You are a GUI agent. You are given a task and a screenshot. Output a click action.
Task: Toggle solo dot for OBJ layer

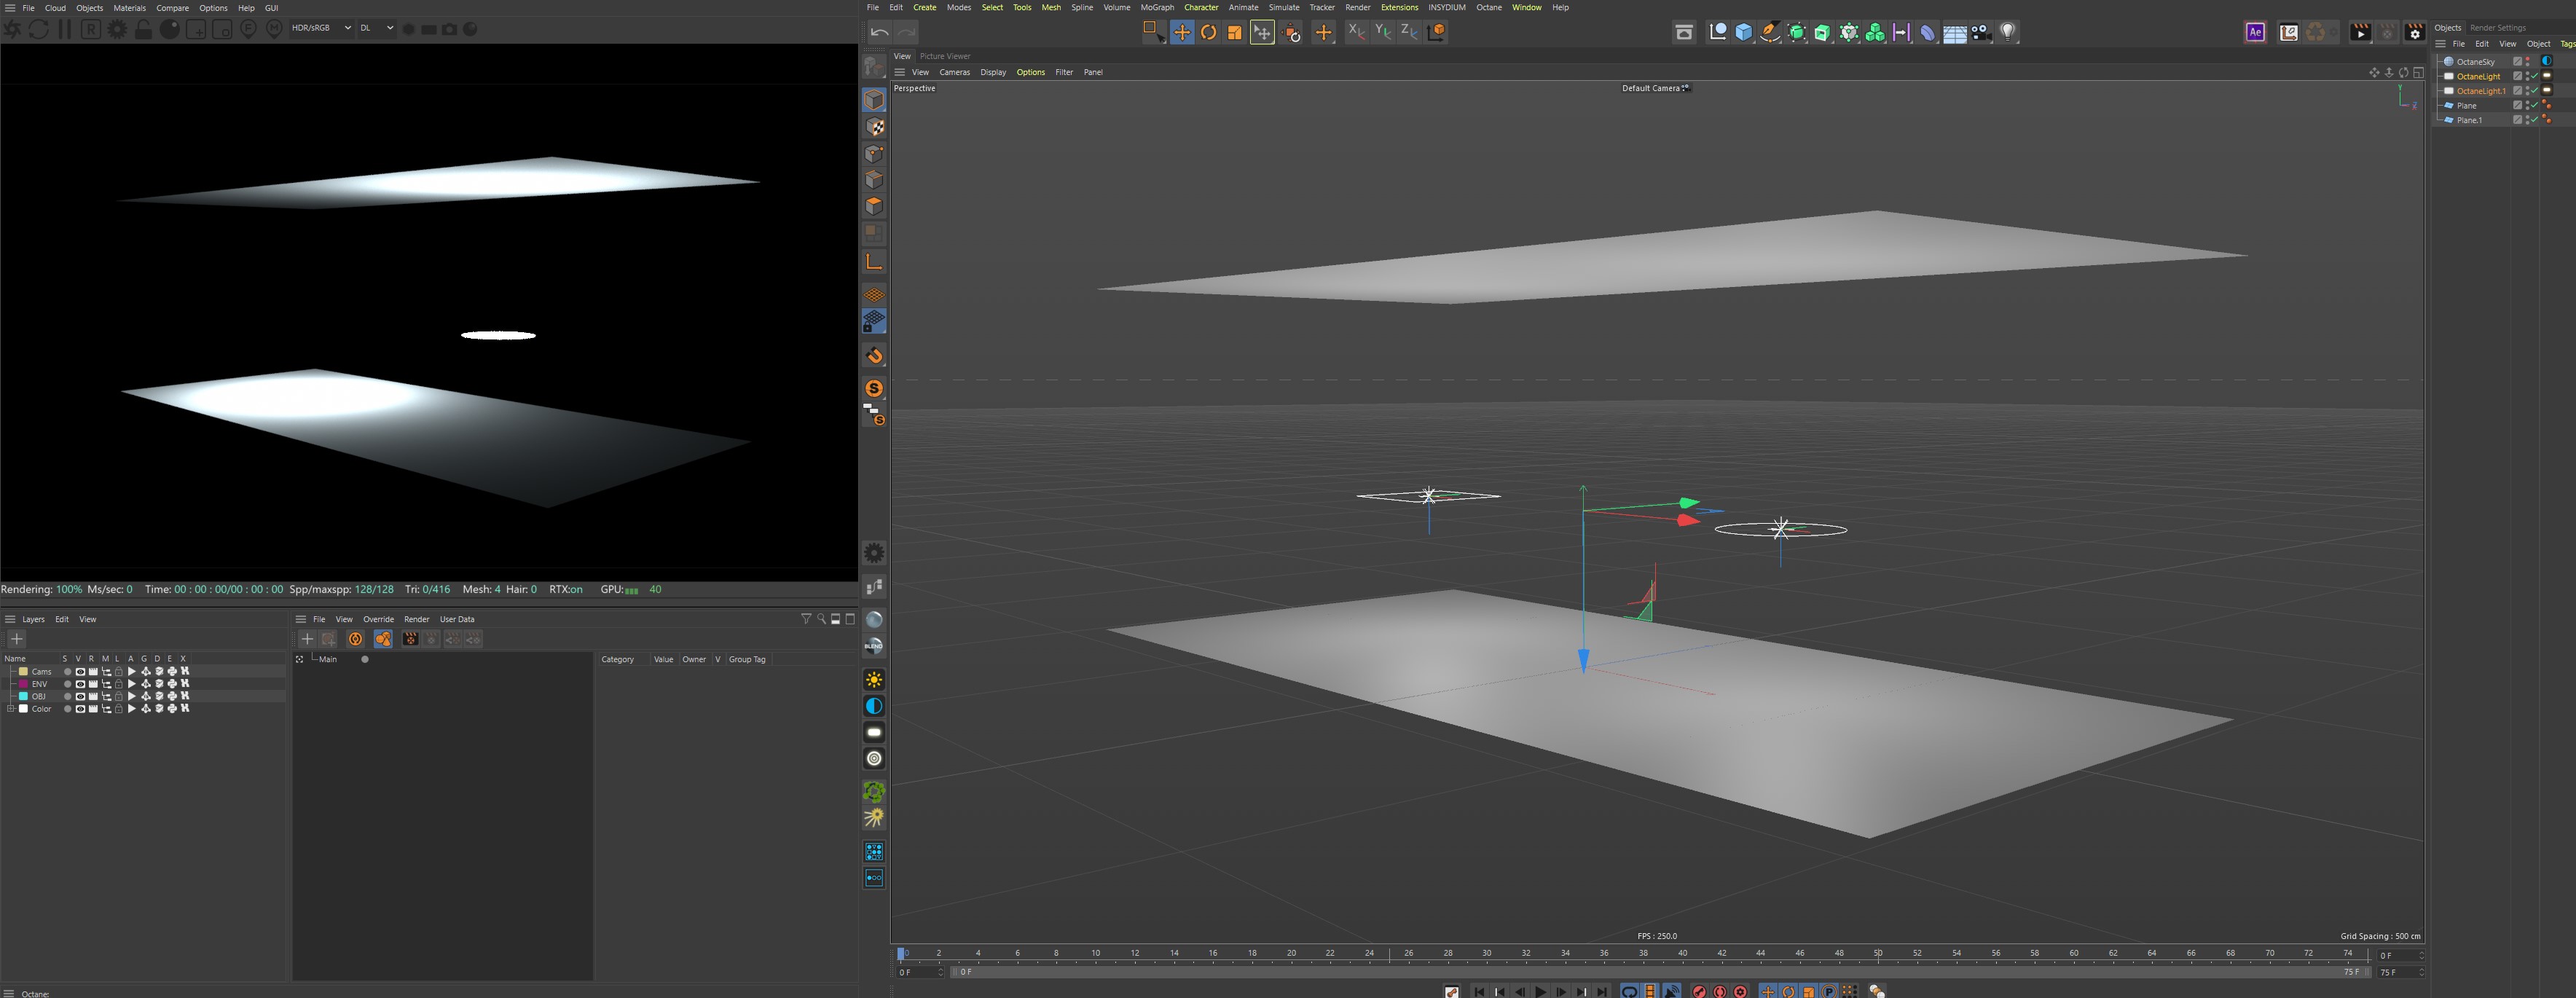click(67, 697)
